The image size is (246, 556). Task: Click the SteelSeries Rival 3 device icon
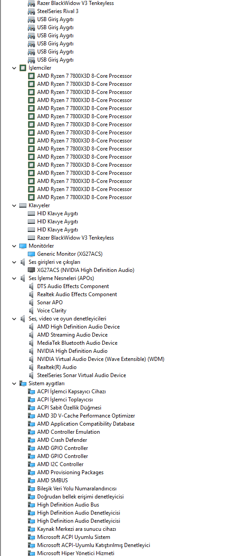31,11
